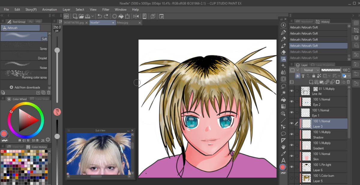Image resolution: width=360 pixels, height=185 pixels.
Task: Click the Fill bucket command bar icon
Action: pyautogui.click(x=121, y=16)
